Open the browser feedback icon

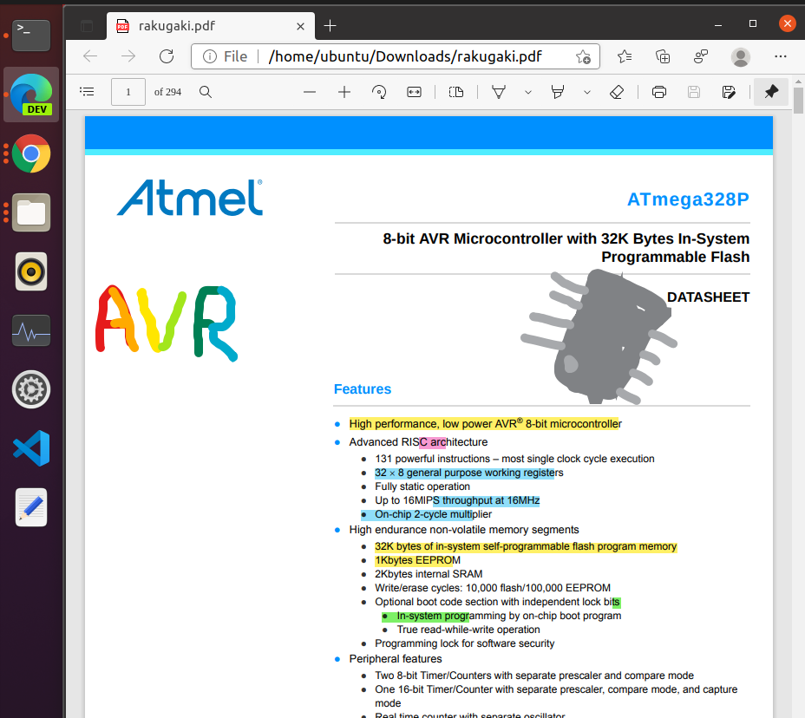click(x=701, y=56)
